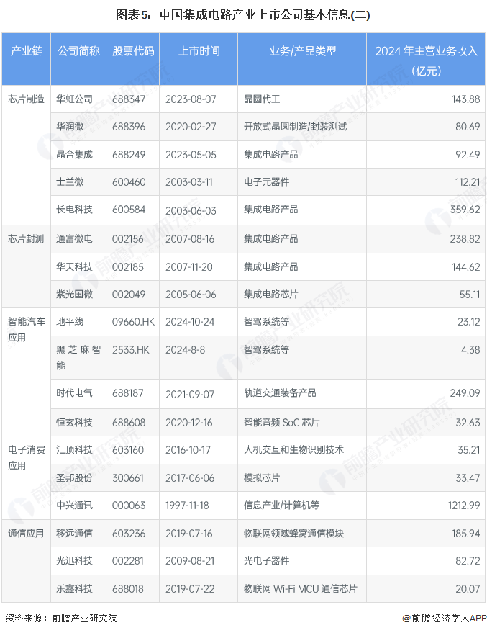Viewport: 487px width, 633px height.
Task: Click business type 物联网领域蜂窝通信模块
Action: (294, 534)
